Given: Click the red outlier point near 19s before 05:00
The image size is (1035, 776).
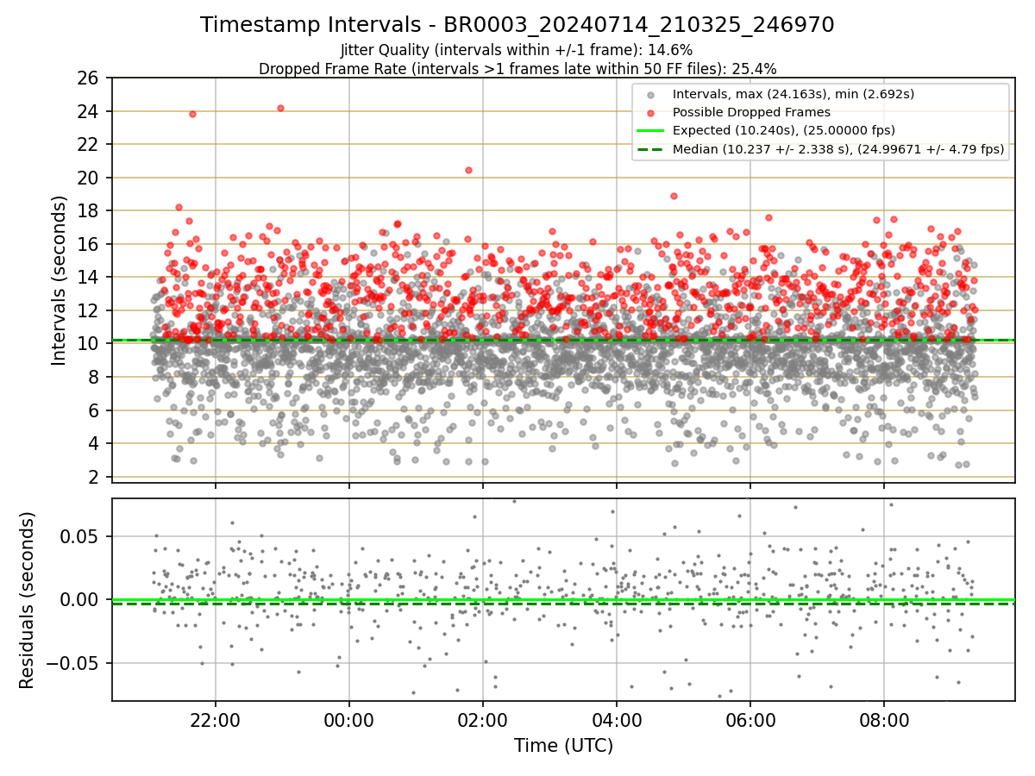Looking at the screenshot, I should click(674, 196).
